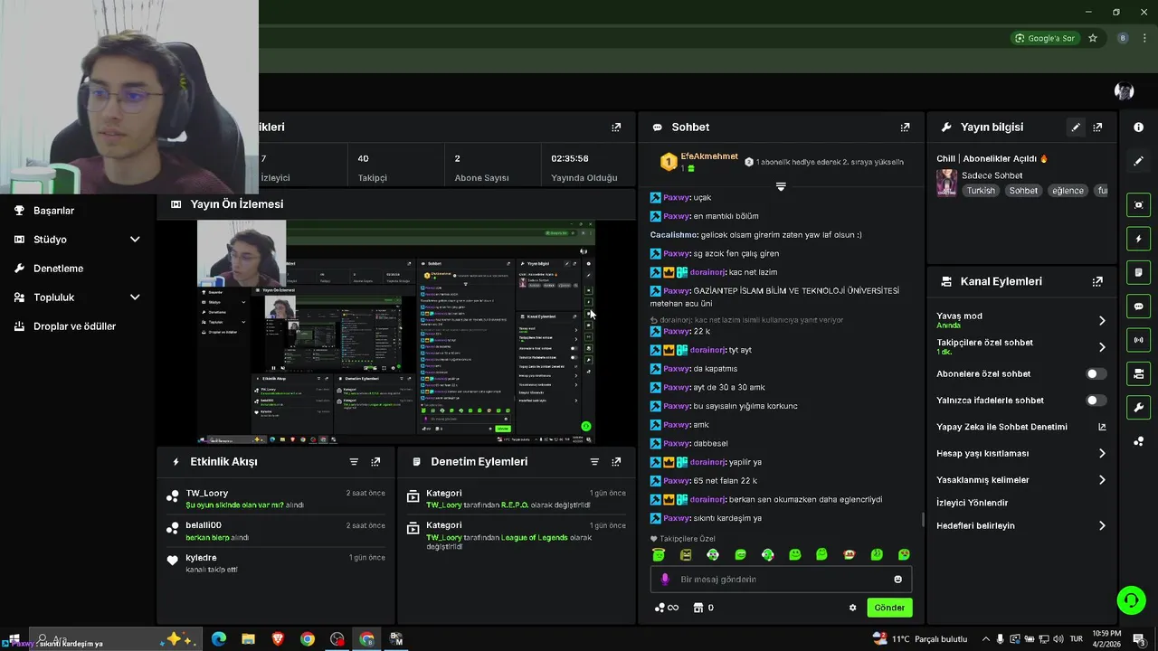1158x651 pixels.
Task: Open the emote picker in message box
Action: (897, 580)
